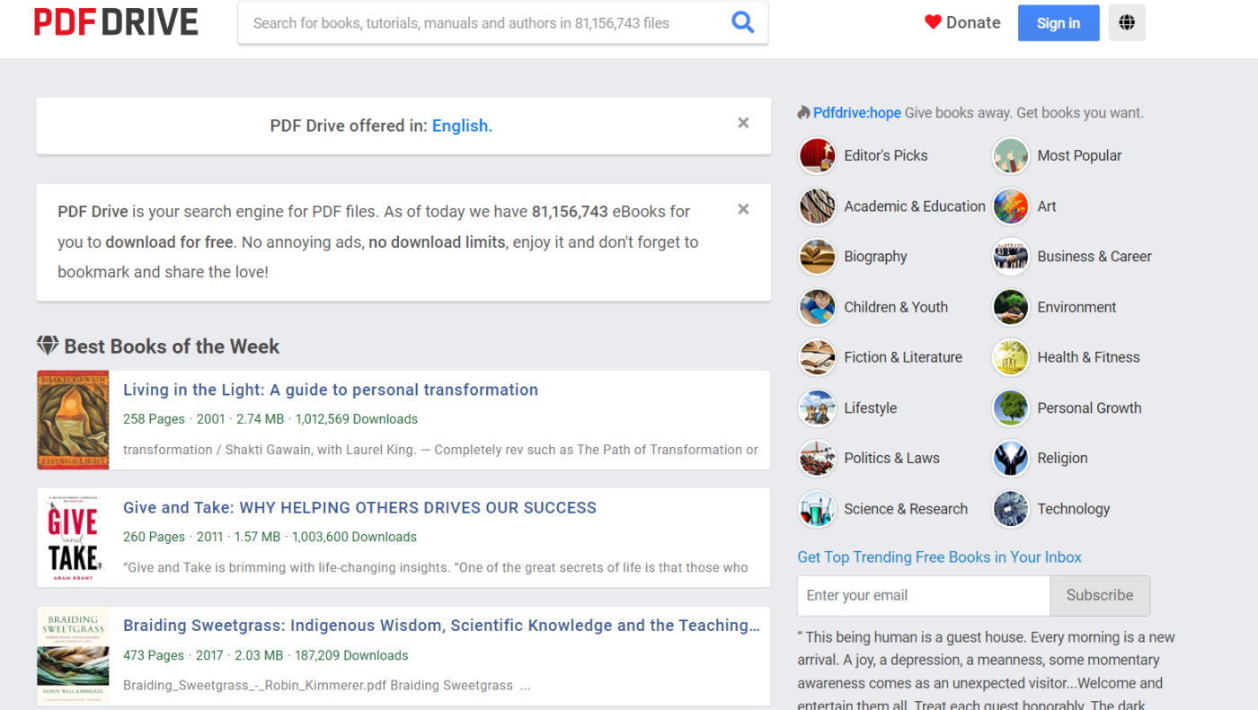This screenshot has height=710, width=1258.
Task: Open the Biography text link
Action: 875,256
